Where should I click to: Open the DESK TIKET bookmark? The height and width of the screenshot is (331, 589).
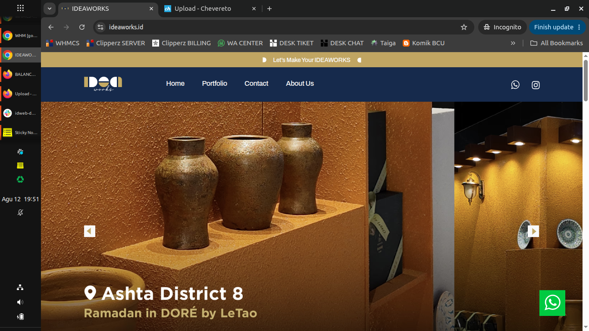tap(291, 43)
